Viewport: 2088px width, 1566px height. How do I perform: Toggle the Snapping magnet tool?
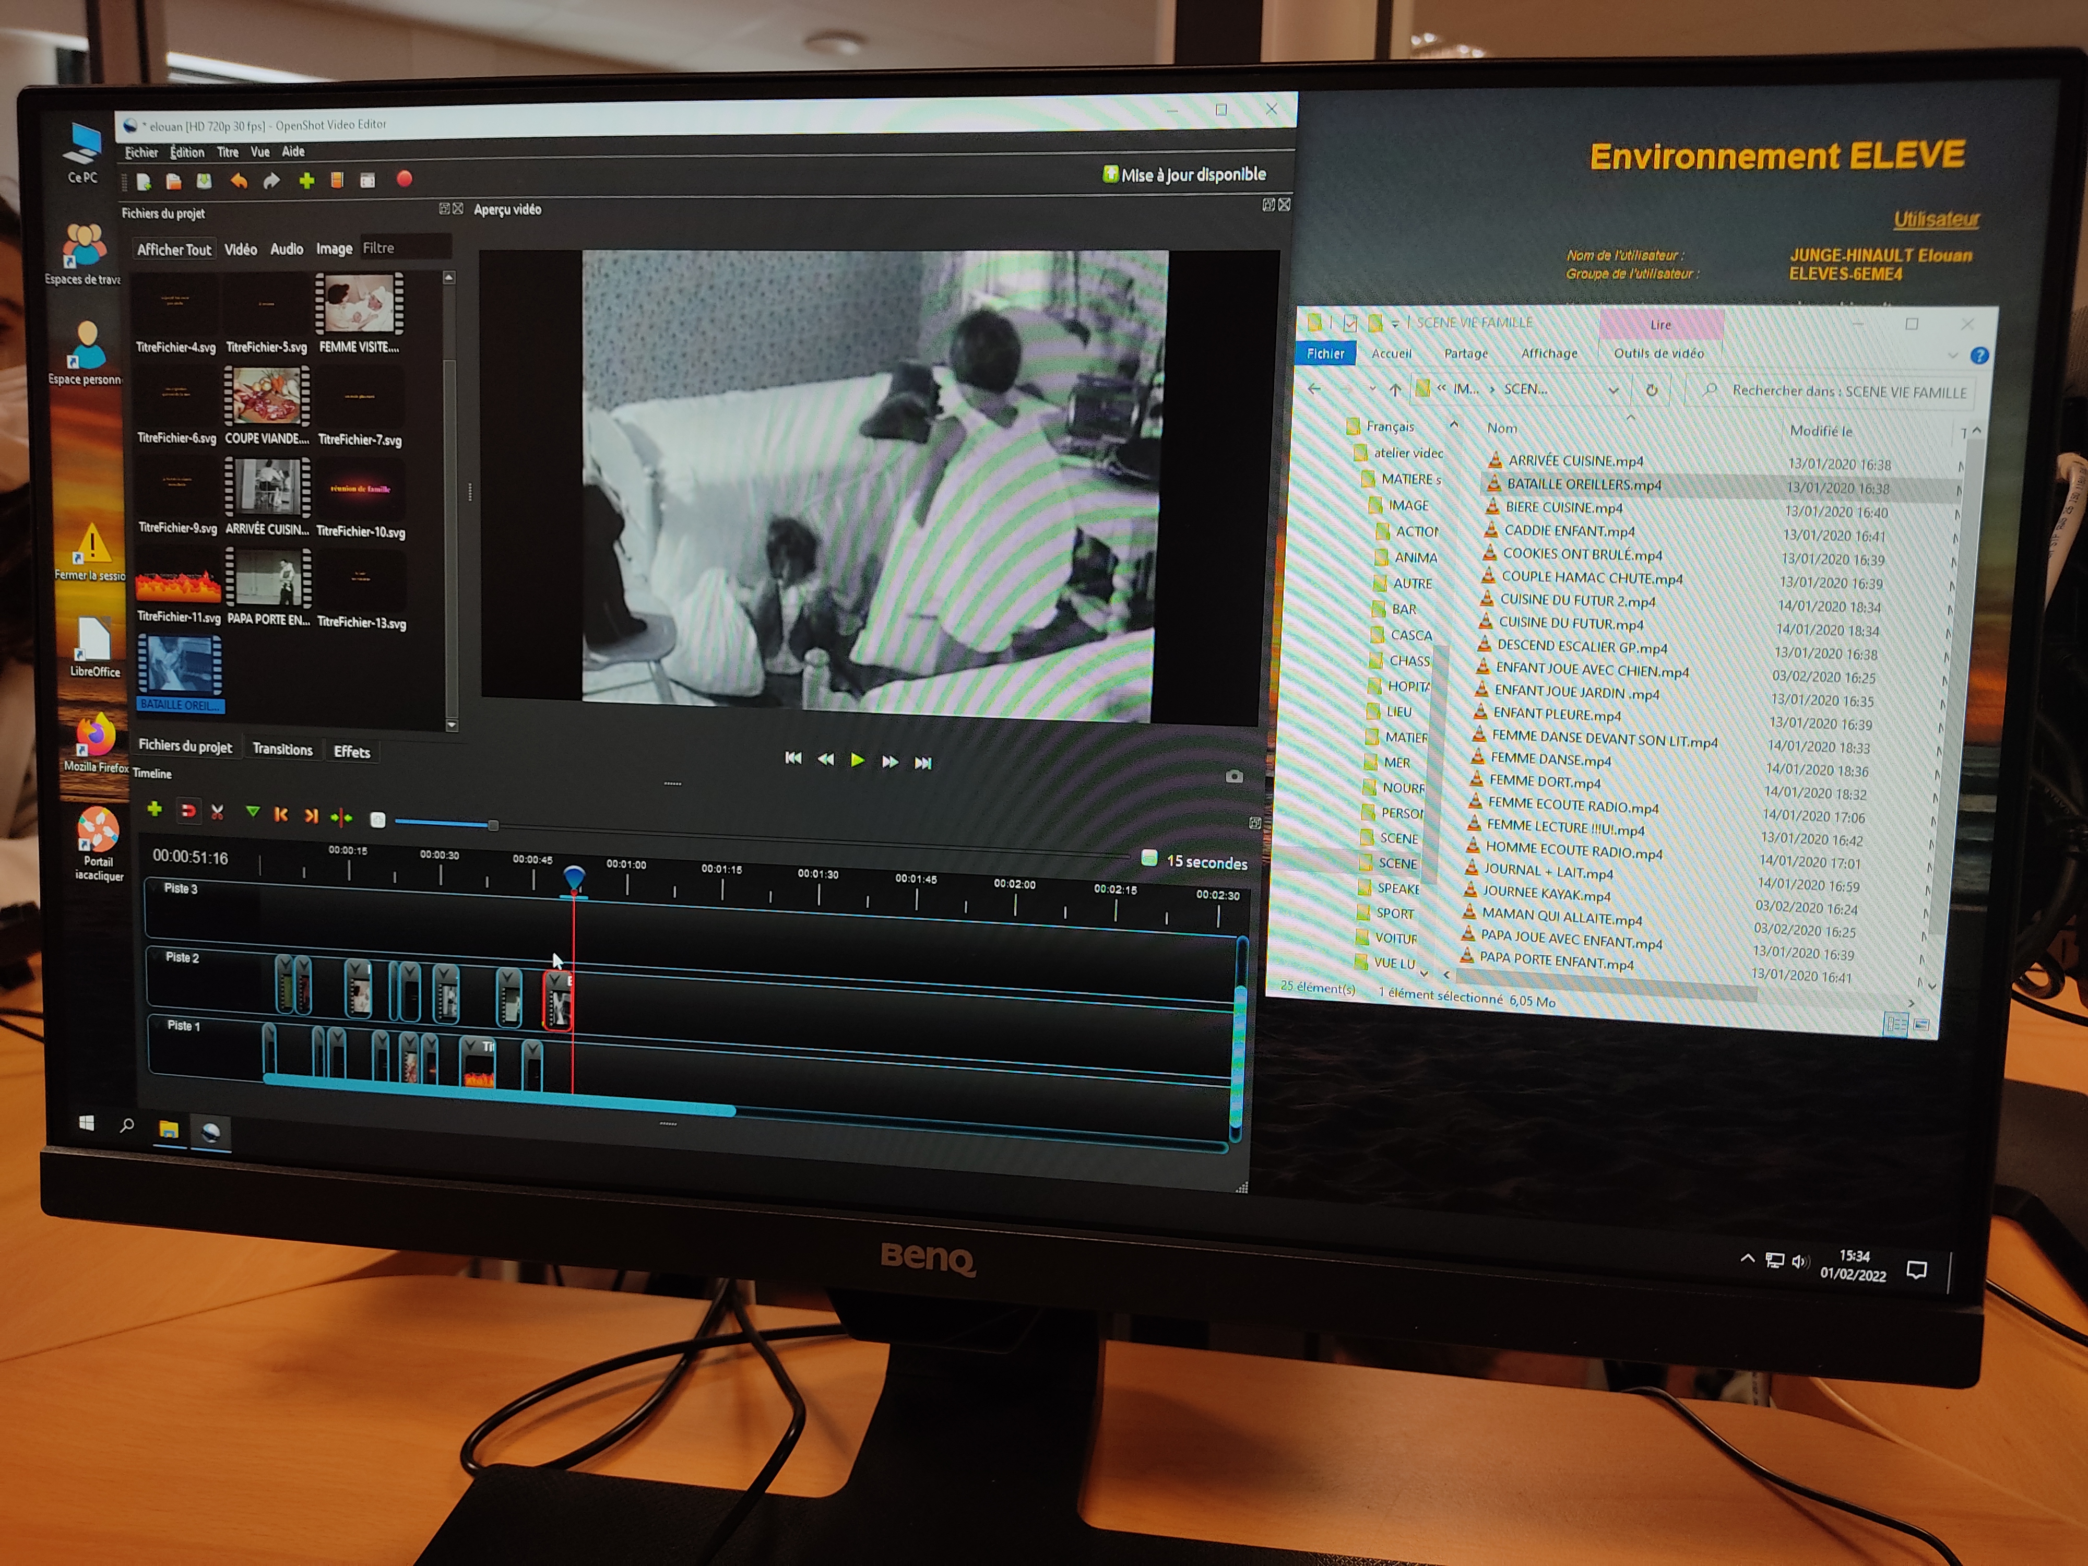pyautogui.click(x=188, y=811)
